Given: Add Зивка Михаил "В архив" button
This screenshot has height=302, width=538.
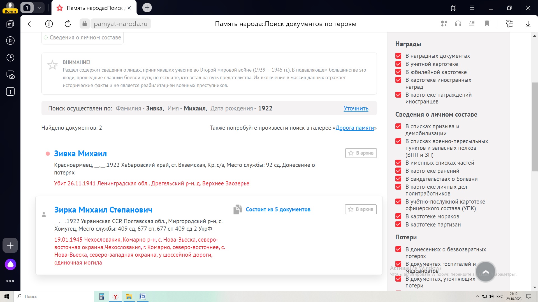Looking at the screenshot, I should tap(361, 153).
